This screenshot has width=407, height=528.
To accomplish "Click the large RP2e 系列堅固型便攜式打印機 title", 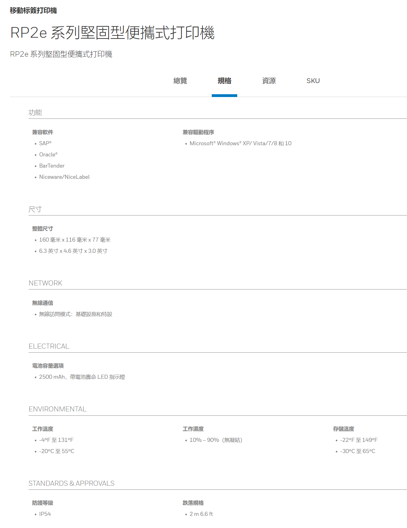I will (x=112, y=33).
